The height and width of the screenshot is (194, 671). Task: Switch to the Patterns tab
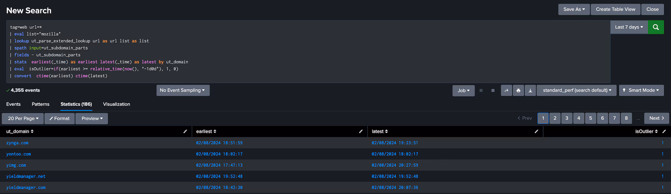pyautogui.click(x=40, y=104)
